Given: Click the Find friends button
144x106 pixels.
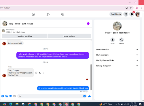Looking at the screenshot, I should (116, 14).
